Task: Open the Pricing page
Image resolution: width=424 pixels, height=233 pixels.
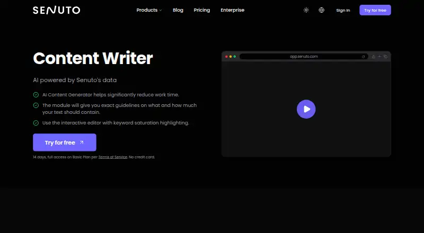Action: click(x=202, y=10)
